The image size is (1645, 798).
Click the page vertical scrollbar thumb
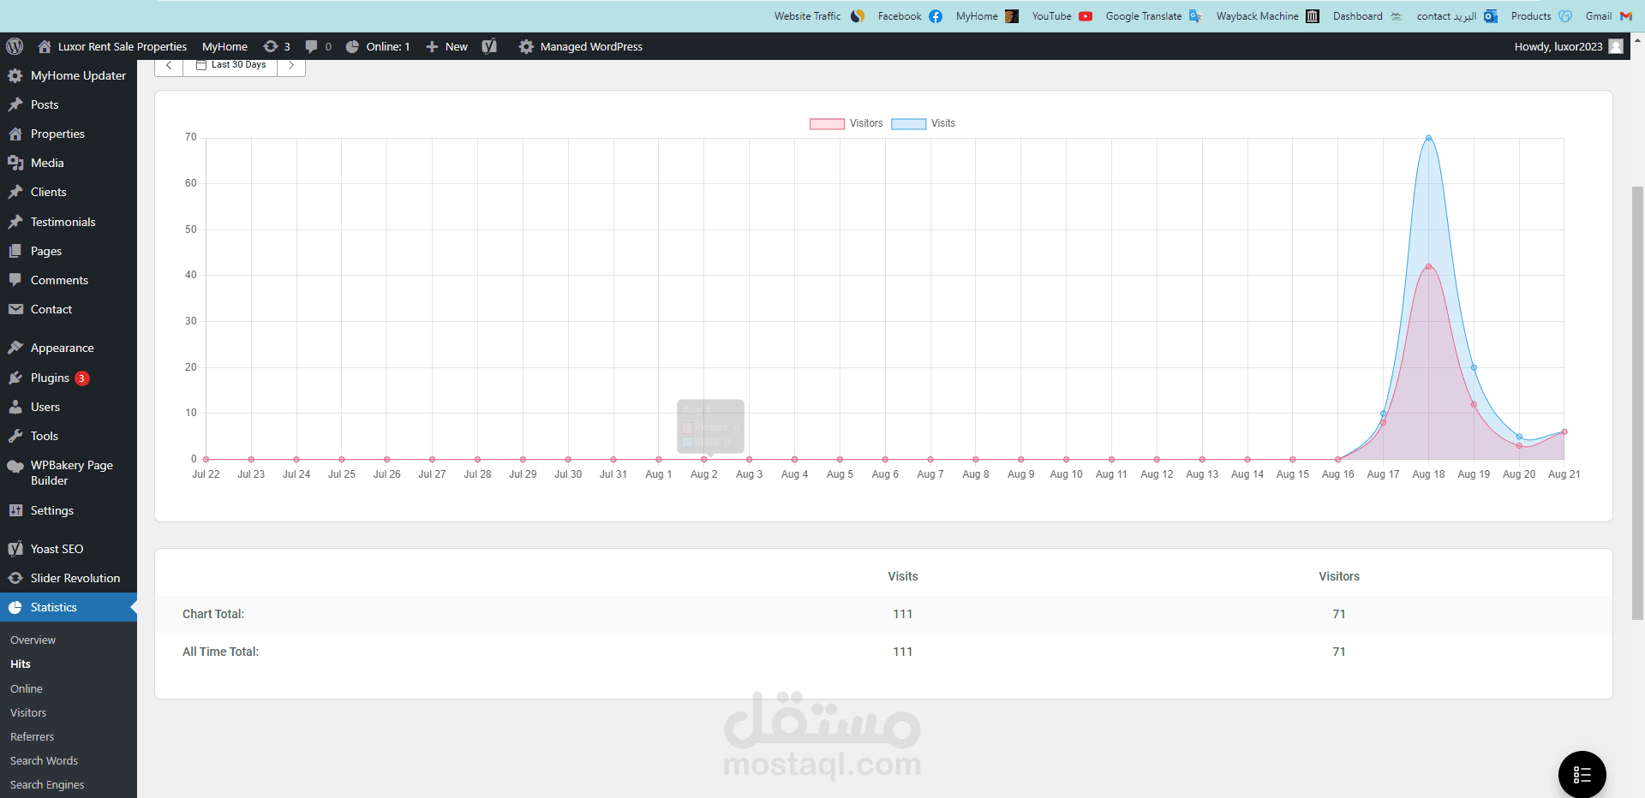(1637, 402)
